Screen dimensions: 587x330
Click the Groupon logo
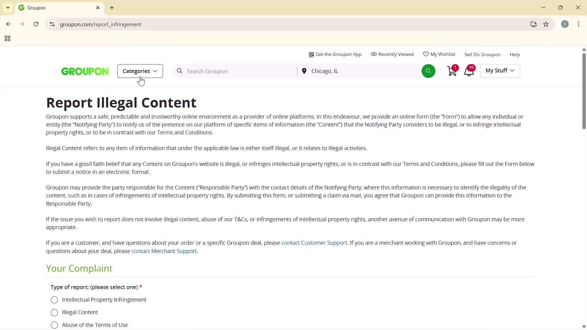[x=85, y=71]
